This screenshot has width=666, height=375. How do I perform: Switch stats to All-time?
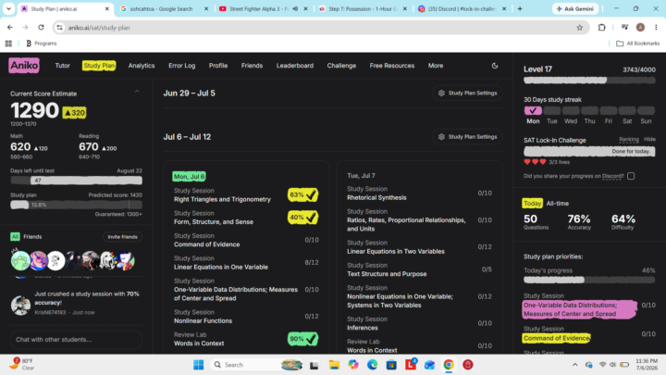click(557, 203)
